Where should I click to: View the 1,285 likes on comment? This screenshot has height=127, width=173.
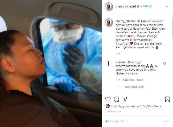coord(129,80)
